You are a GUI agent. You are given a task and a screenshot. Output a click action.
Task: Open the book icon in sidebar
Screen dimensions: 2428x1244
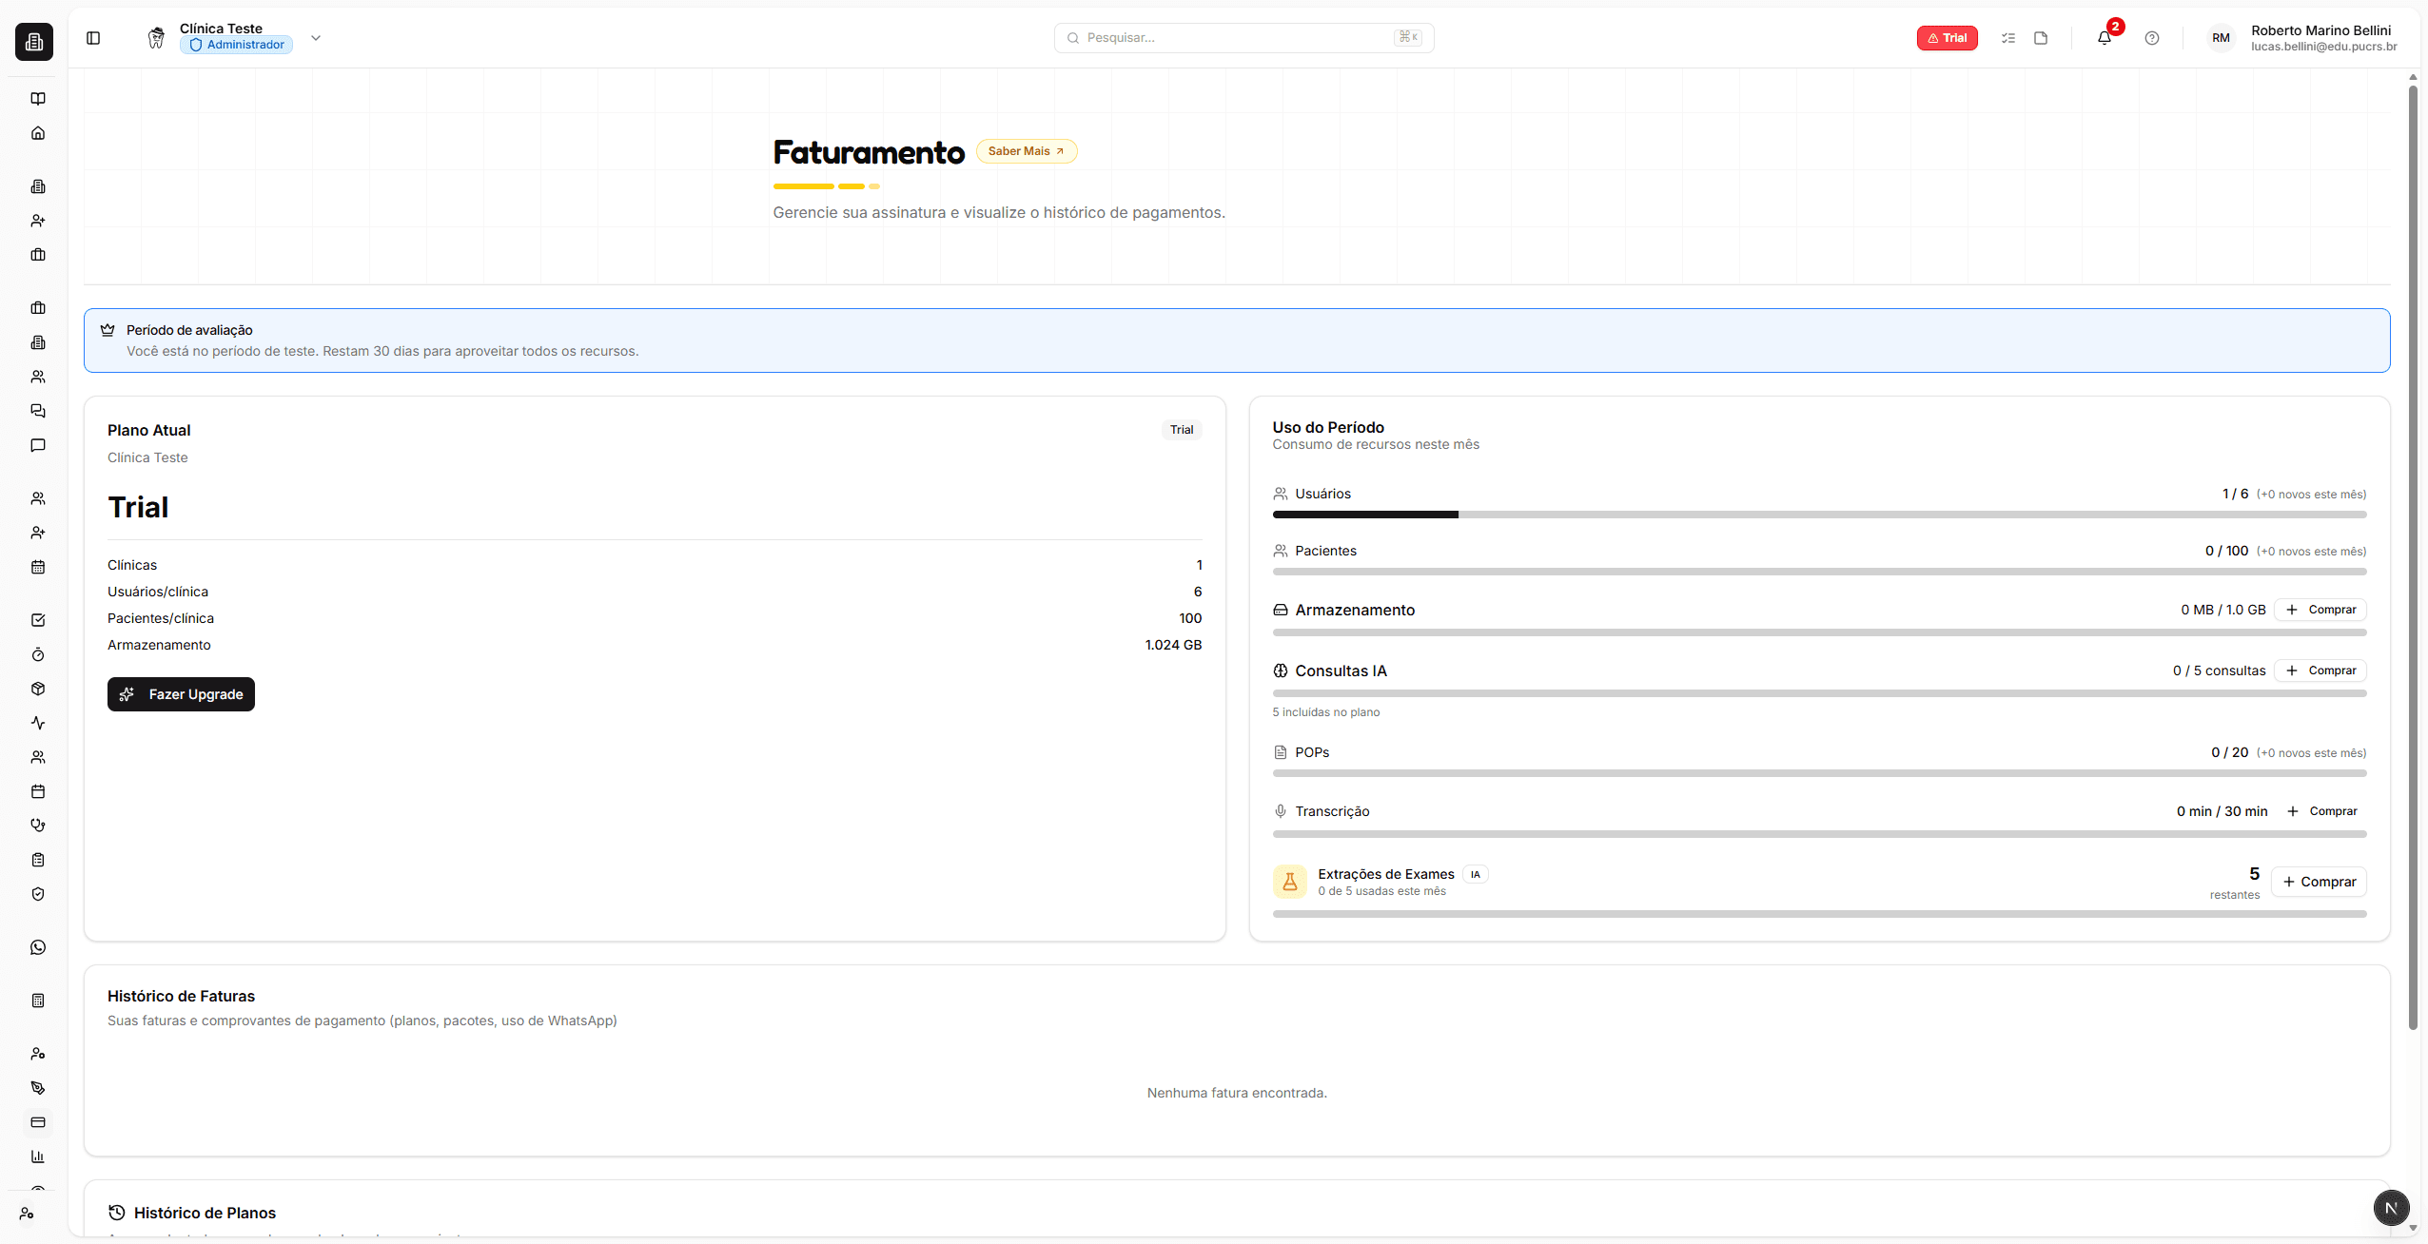(38, 99)
